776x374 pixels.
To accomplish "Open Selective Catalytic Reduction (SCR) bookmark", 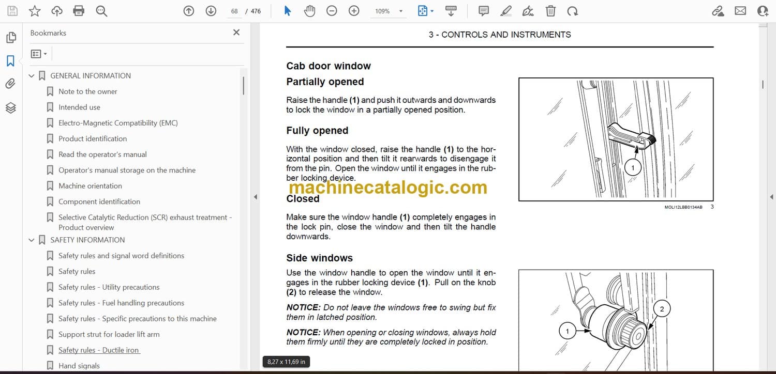I will pyautogui.click(x=145, y=222).
